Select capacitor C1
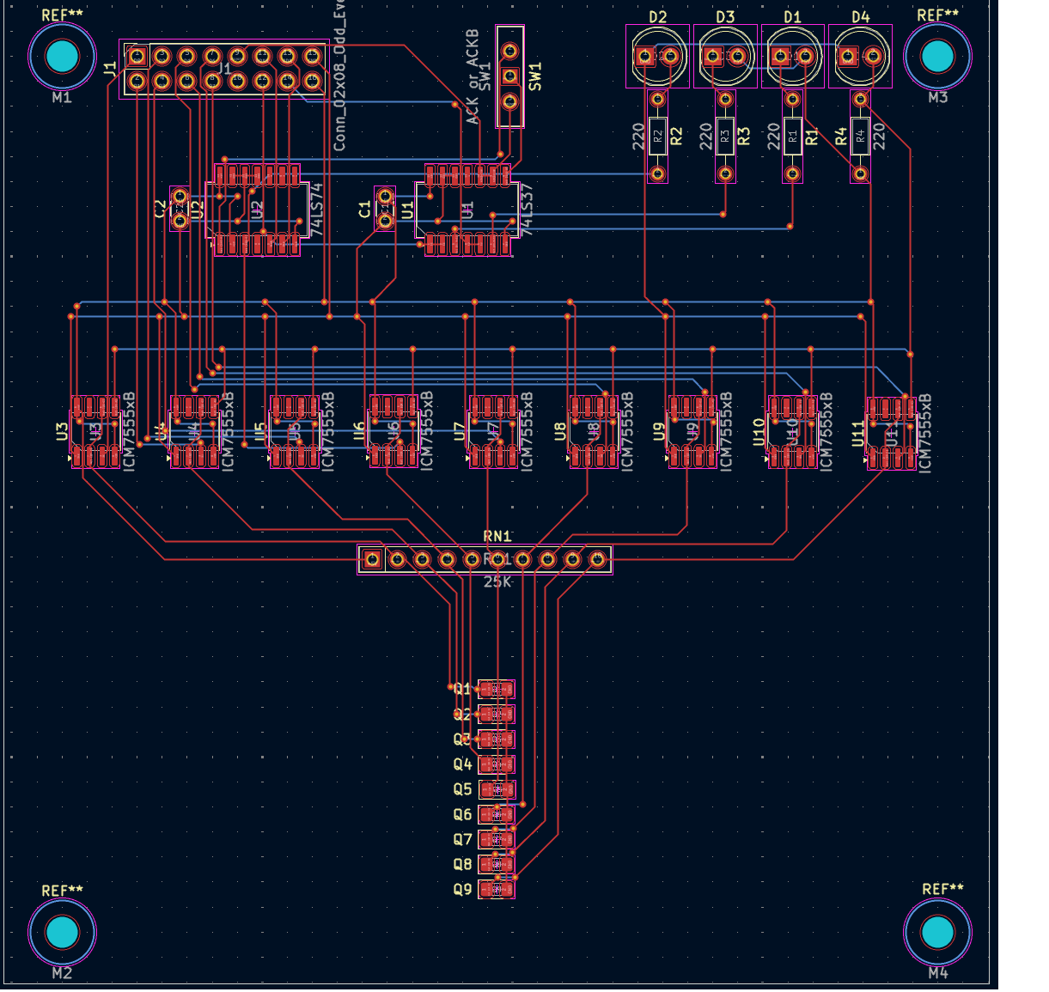Image resolution: width=1049 pixels, height=992 pixels. pos(385,209)
